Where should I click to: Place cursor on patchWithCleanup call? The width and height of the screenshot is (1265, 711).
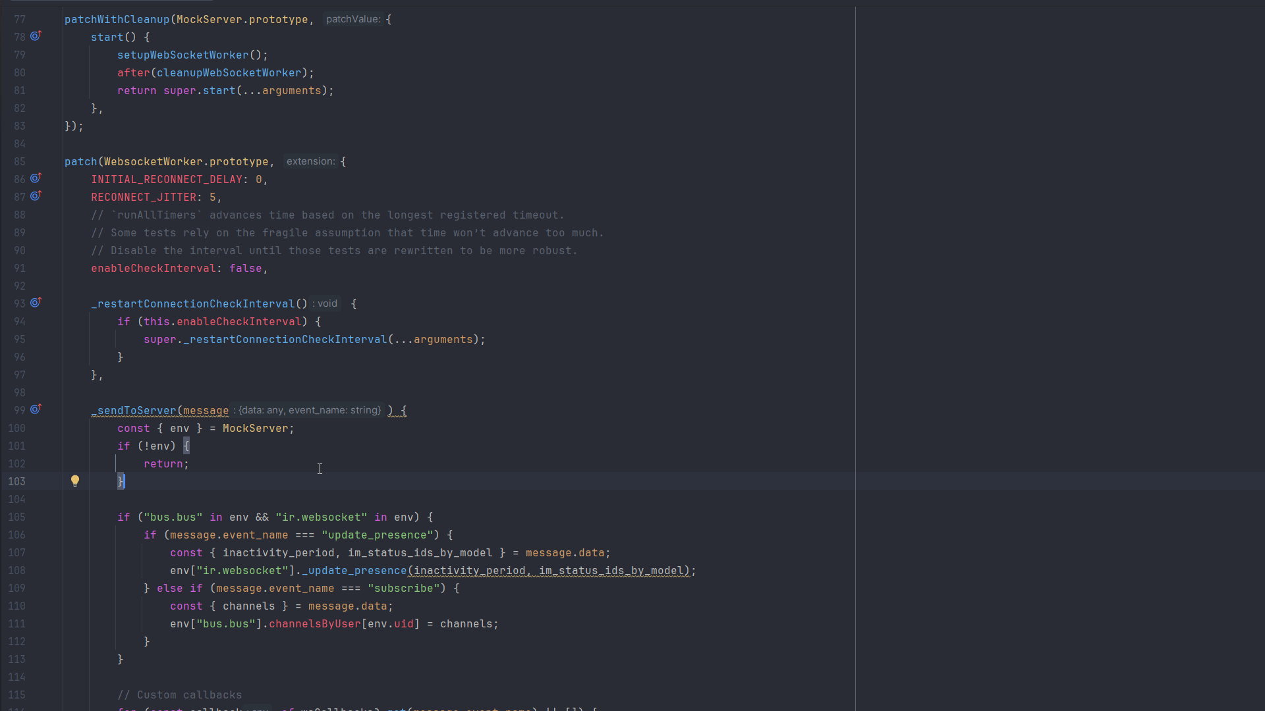(x=117, y=20)
